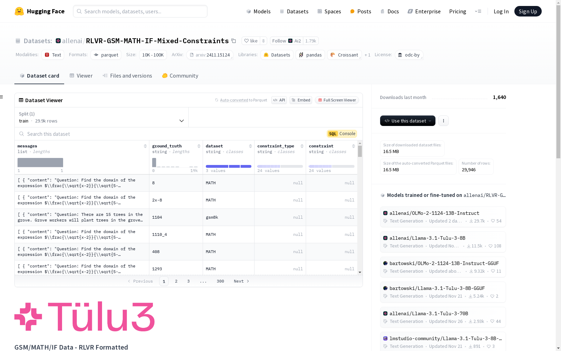Select the Text modality tag

(x=53, y=55)
